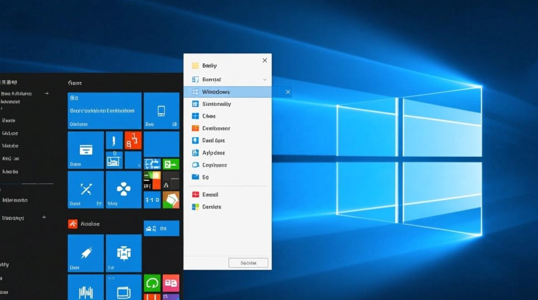This screenshot has width=538, height=300.
Task: Click the phone icon tile
Action: [x=161, y=111]
